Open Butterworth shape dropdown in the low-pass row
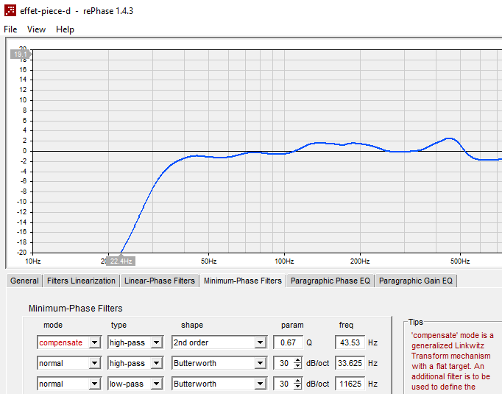 point(261,384)
